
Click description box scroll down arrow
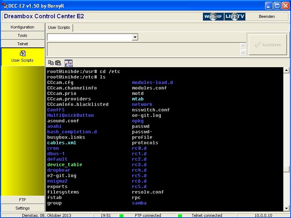pyautogui.click(x=243, y=53)
